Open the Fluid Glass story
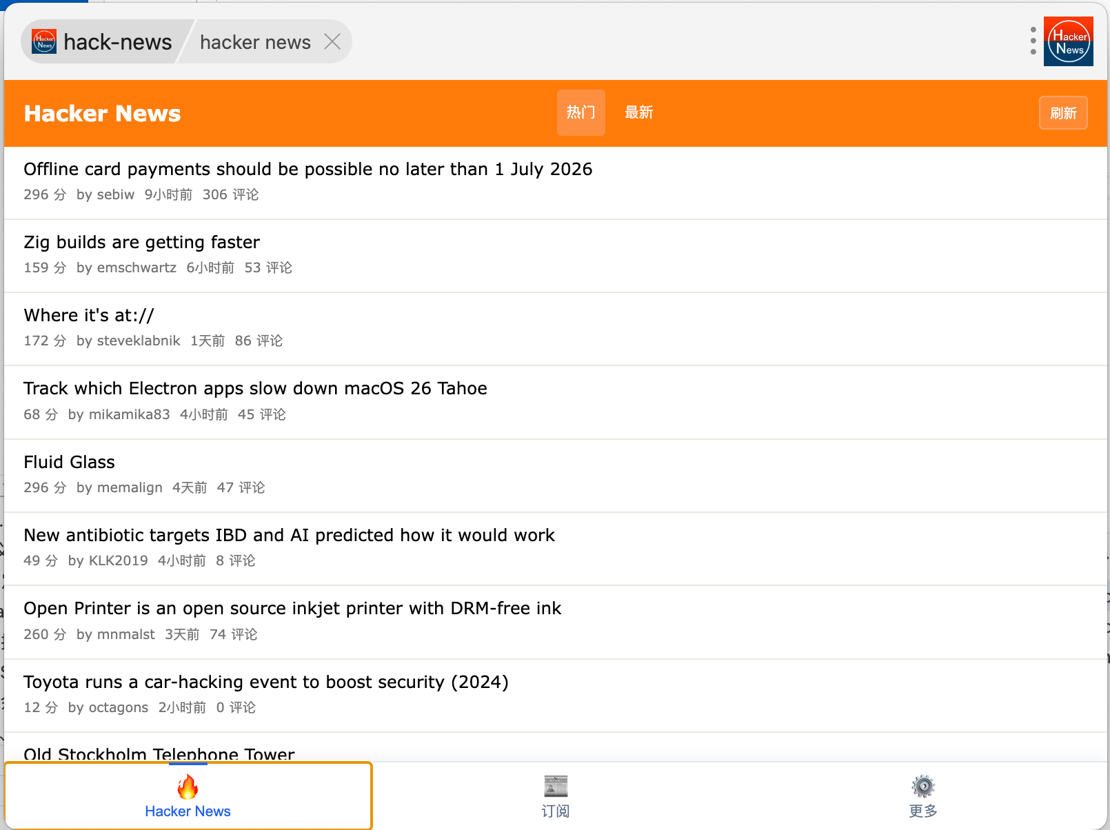Screen dimensions: 1110x830 (x=70, y=462)
